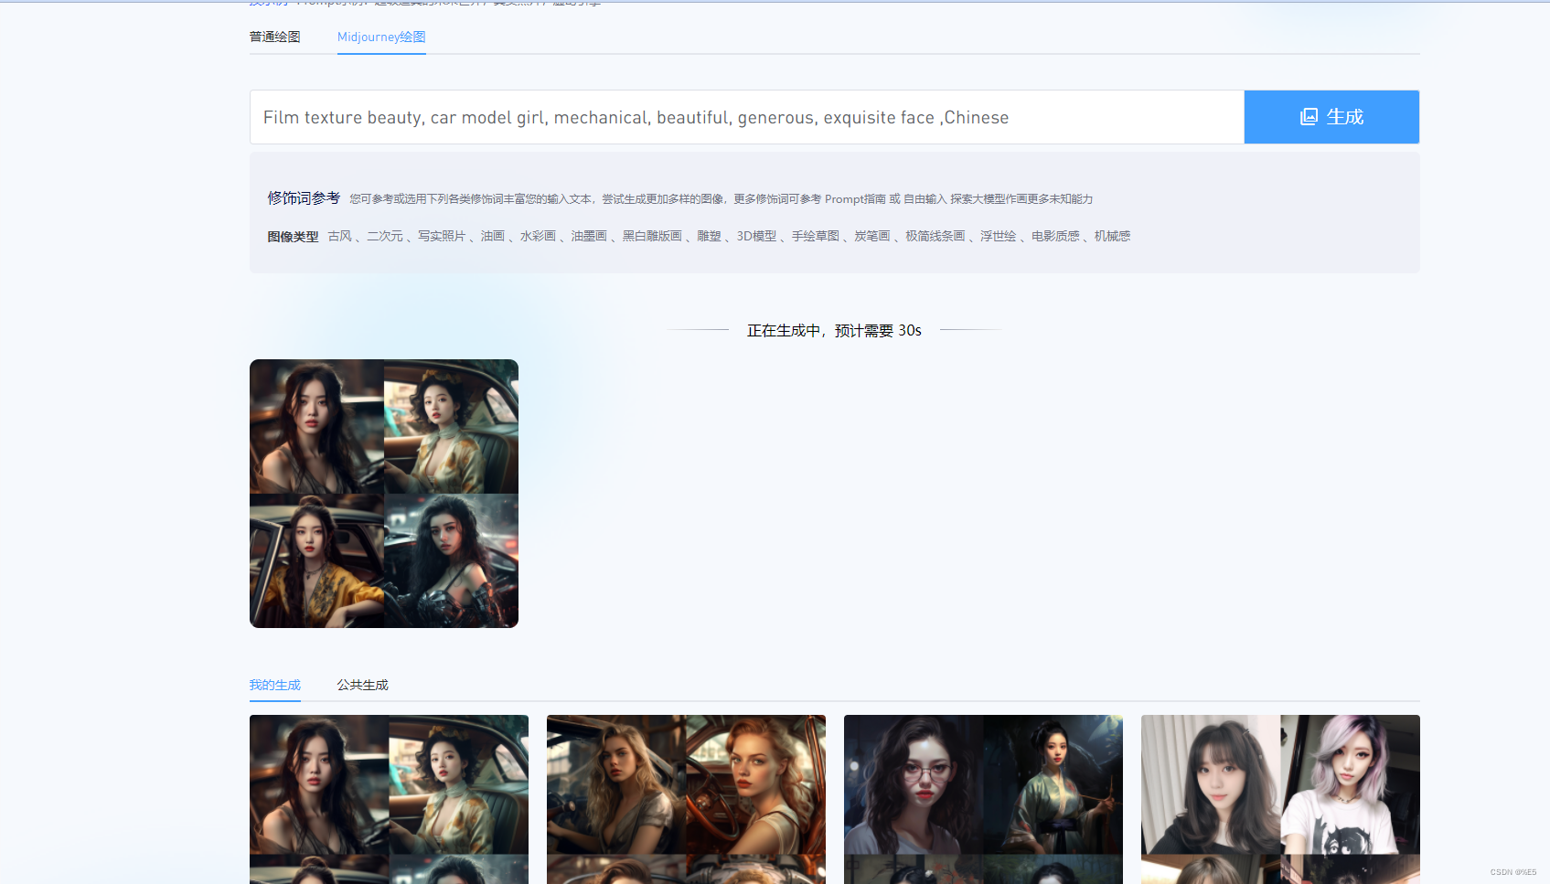Add the 机械感 modifier word
The image size is (1550, 884).
(x=1112, y=236)
